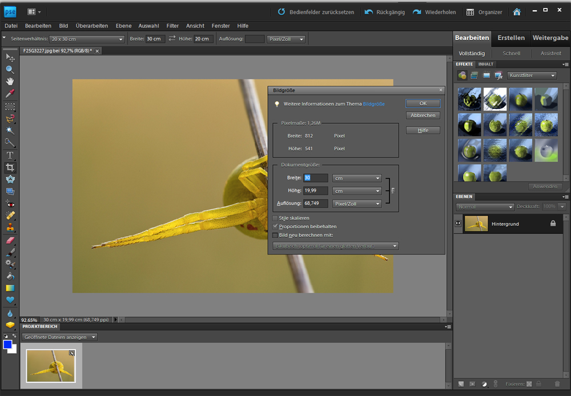Enable the Stile skalieren checkbox
This screenshot has width=571, height=396.
coord(275,218)
